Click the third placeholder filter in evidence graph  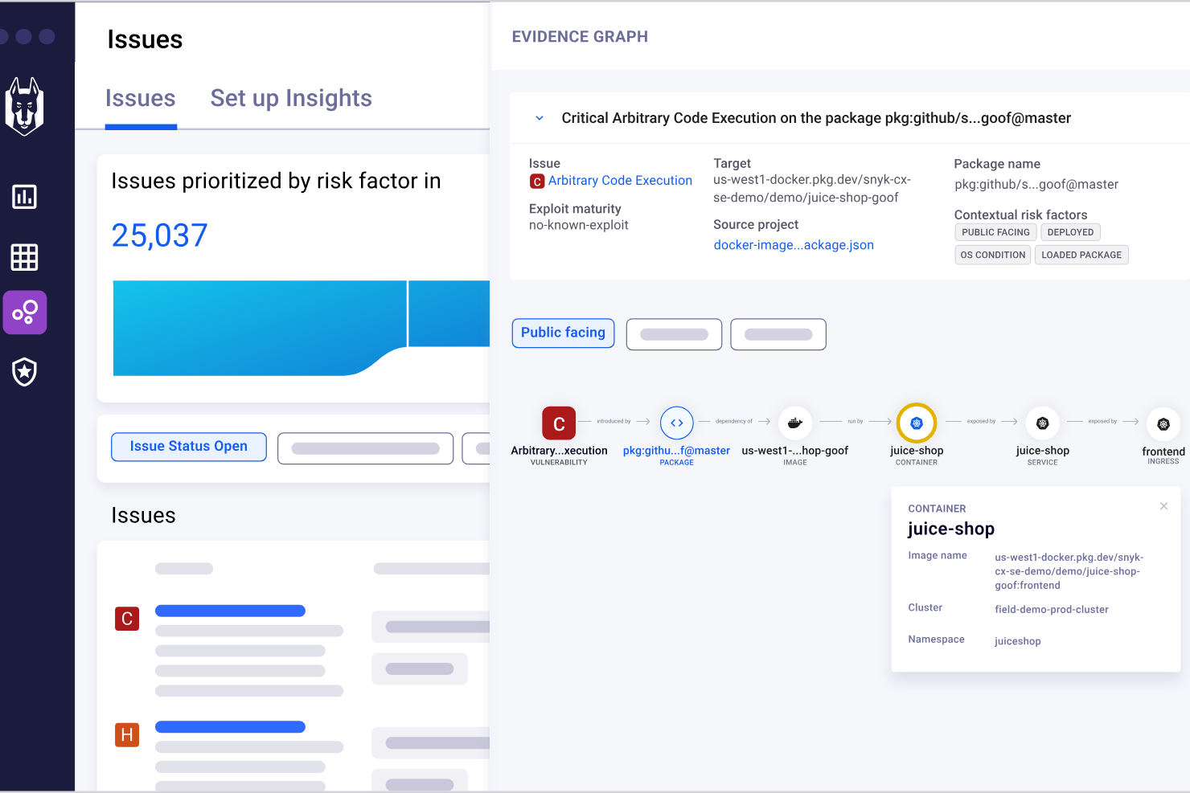[778, 335]
